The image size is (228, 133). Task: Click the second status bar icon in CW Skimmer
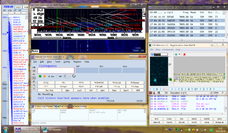[x=154, y=93]
